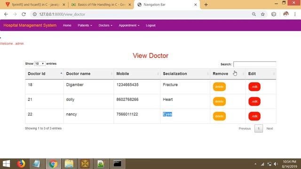Open the notepad-style taskbar icon next to Firefox
Screen dimensions: 301x169
coord(37,164)
